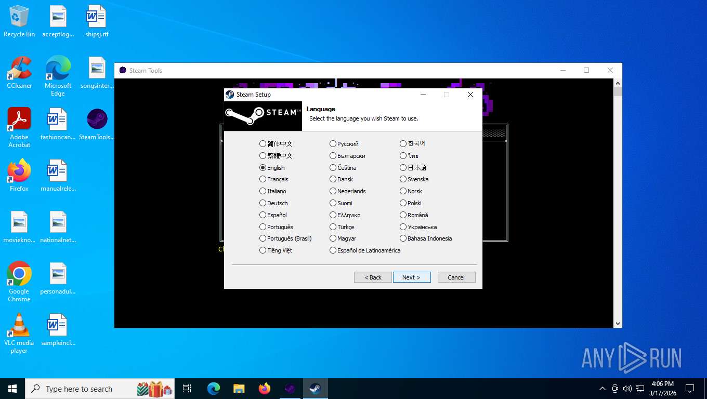Select Русский language
Viewport: 707px width, 399px height.
point(344,144)
